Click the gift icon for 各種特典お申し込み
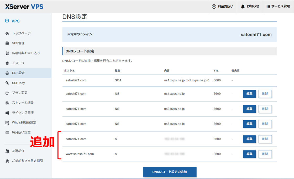294x179 pixels. [7, 53]
